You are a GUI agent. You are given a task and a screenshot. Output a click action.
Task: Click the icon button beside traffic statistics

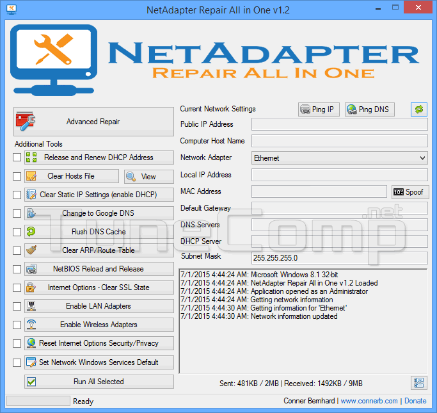point(419,383)
